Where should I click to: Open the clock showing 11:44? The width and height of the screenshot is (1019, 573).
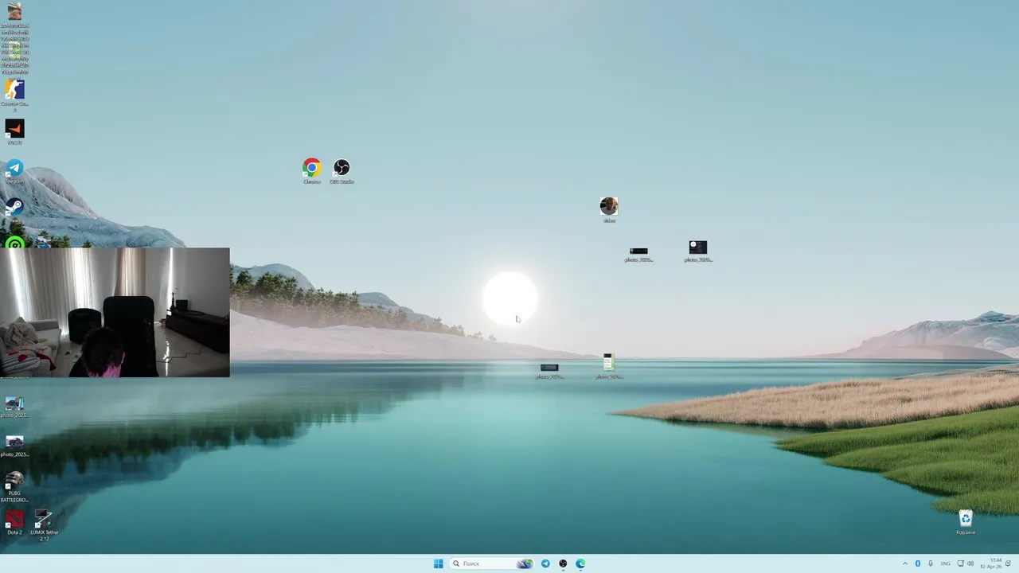click(x=991, y=563)
